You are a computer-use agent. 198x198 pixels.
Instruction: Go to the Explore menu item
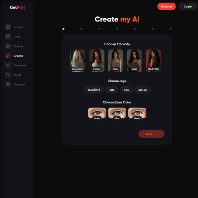pyautogui.click(x=19, y=27)
